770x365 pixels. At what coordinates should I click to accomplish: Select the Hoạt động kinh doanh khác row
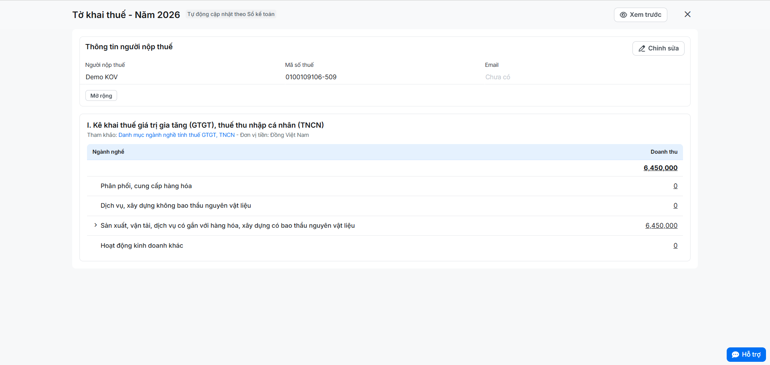(385, 246)
